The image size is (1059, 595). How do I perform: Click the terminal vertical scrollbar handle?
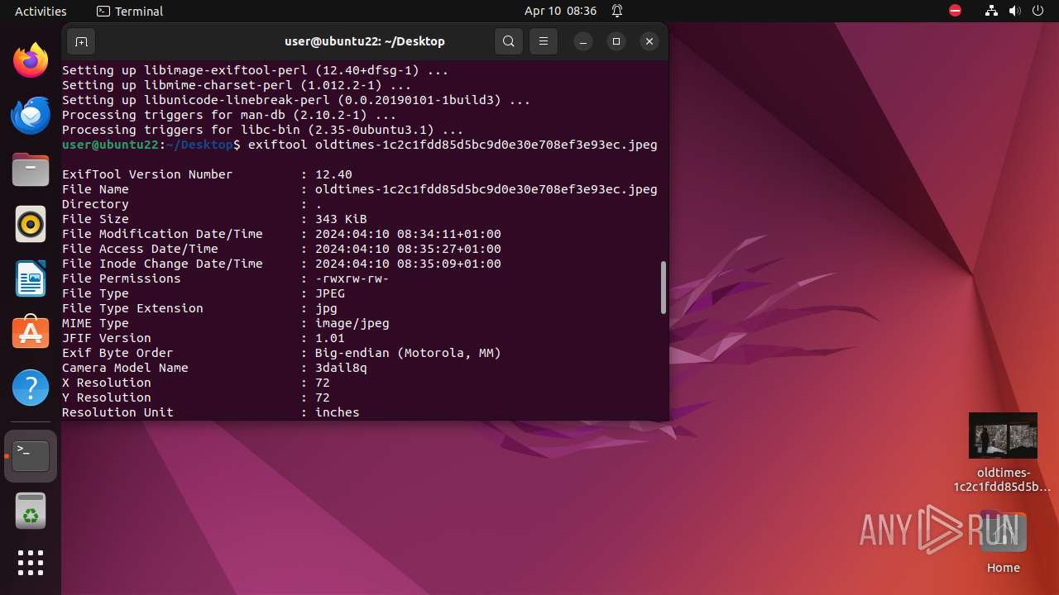click(663, 288)
